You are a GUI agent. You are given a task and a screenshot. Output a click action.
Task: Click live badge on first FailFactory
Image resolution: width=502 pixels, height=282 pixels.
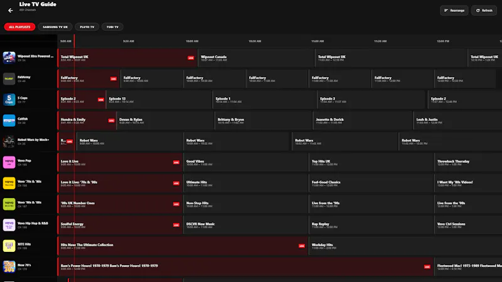(114, 79)
